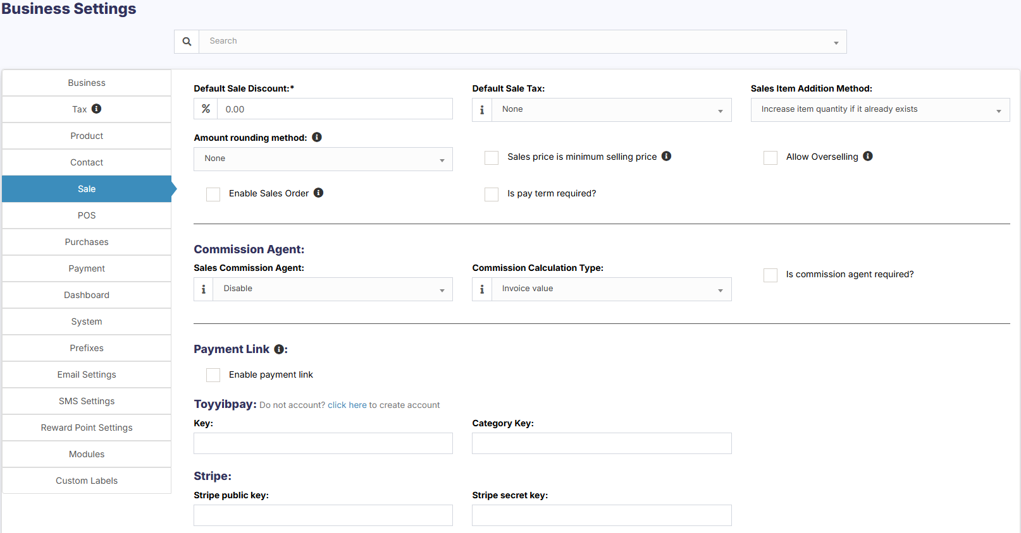The height and width of the screenshot is (533, 1021).
Task: Click the Enable Sales Order info icon
Action: coord(318,193)
